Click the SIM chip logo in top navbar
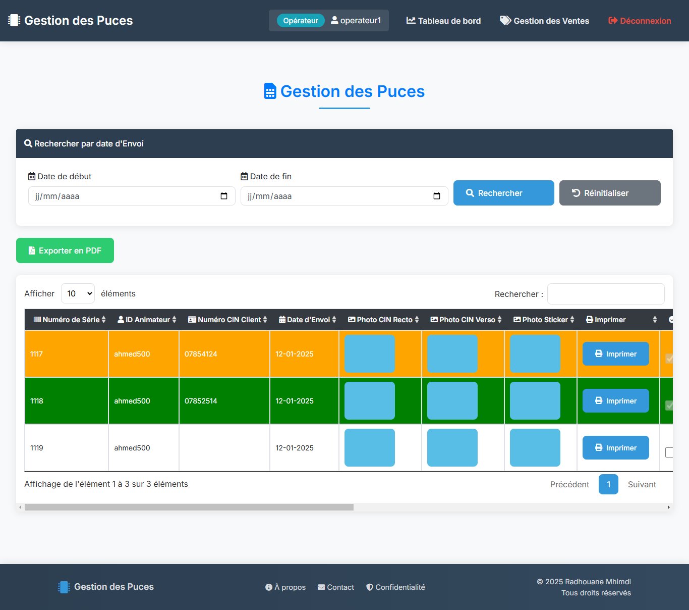The height and width of the screenshot is (610, 689). (14, 20)
